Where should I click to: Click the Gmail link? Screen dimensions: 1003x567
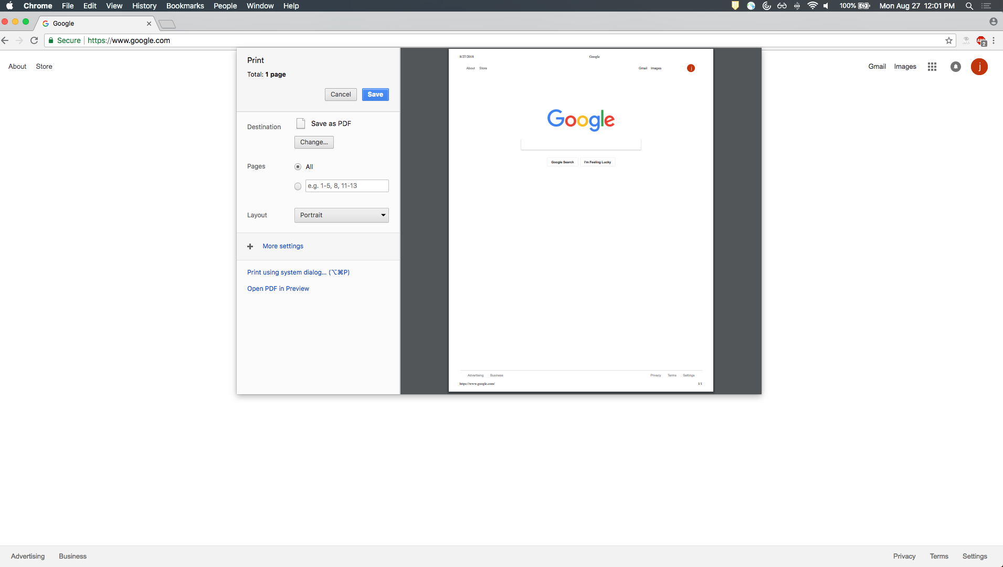point(877,67)
